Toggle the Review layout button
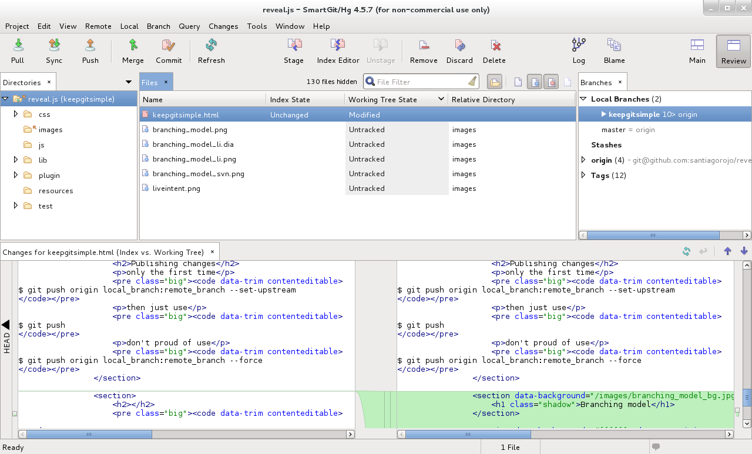This screenshot has height=454, width=752. click(733, 51)
